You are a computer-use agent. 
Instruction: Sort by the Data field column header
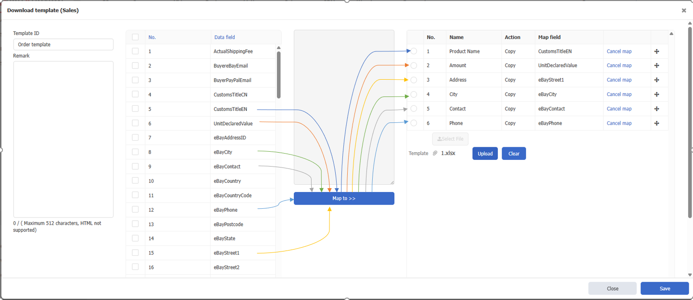pos(225,37)
